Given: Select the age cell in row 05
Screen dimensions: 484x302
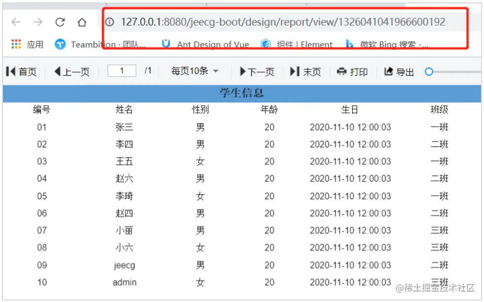Looking at the screenshot, I should pos(269,196).
